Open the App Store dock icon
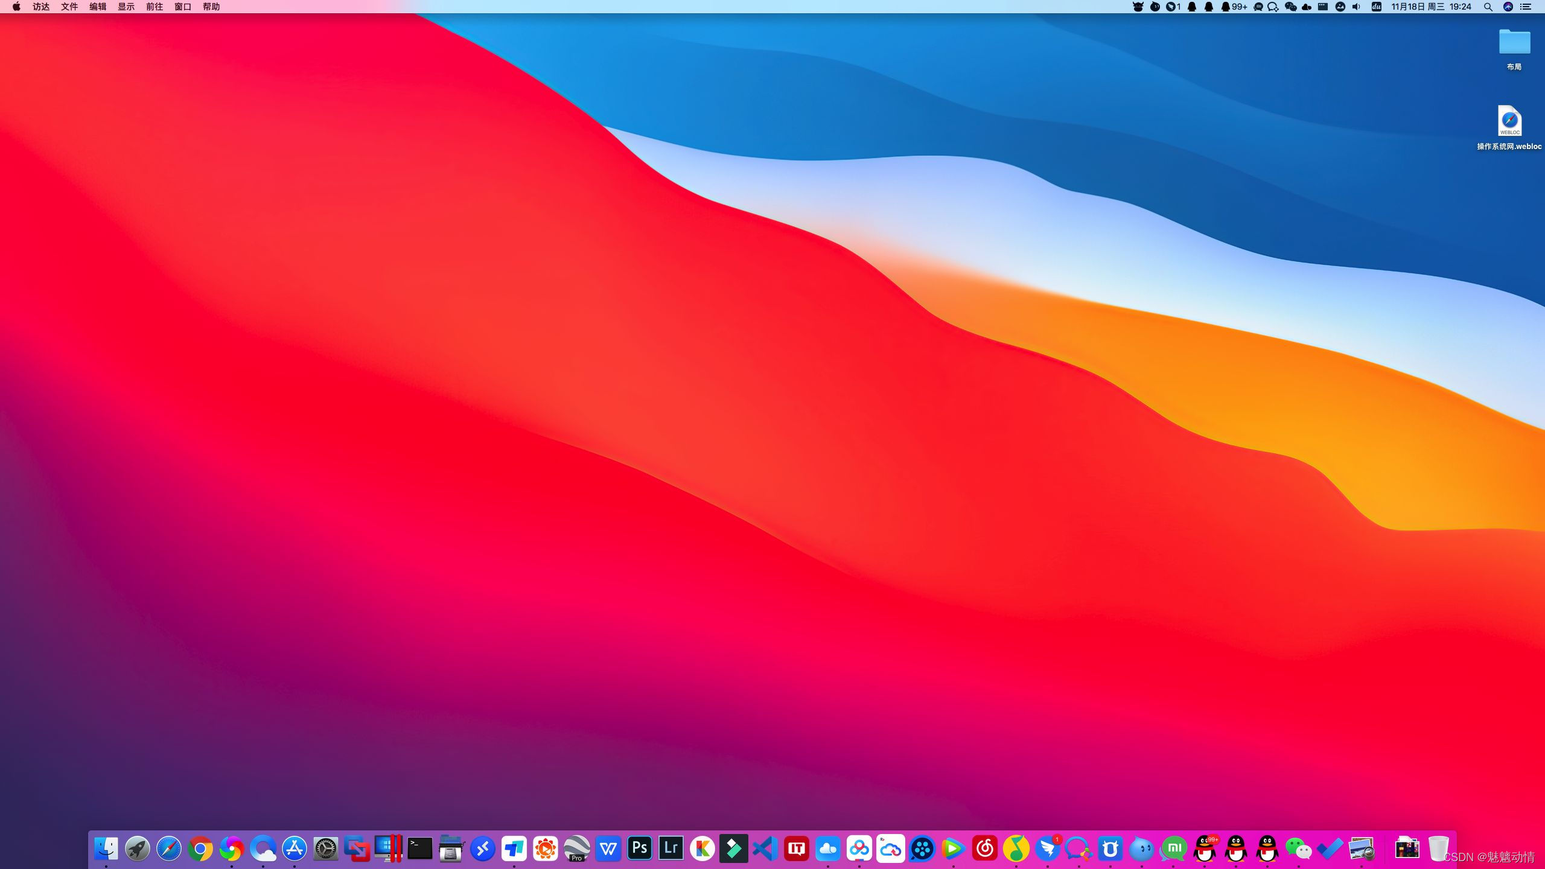The height and width of the screenshot is (869, 1545). pyautogui.click(x=295, y=848)
